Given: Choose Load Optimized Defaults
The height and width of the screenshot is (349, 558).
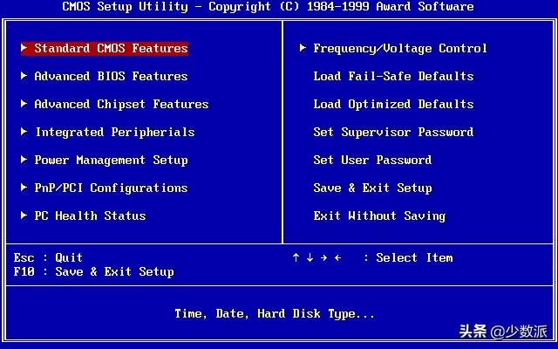Looking at the screenshot, I should 393,104.
